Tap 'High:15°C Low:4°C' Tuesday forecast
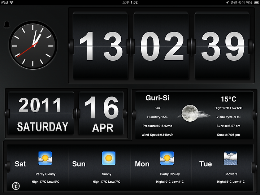Viewport: 260px width, 195px height. [x=231, y=182]
